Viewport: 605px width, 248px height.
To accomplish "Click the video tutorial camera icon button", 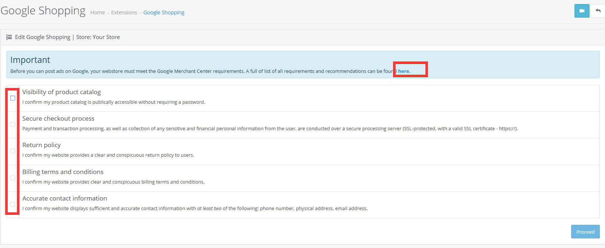I will [x=582, y=11].
